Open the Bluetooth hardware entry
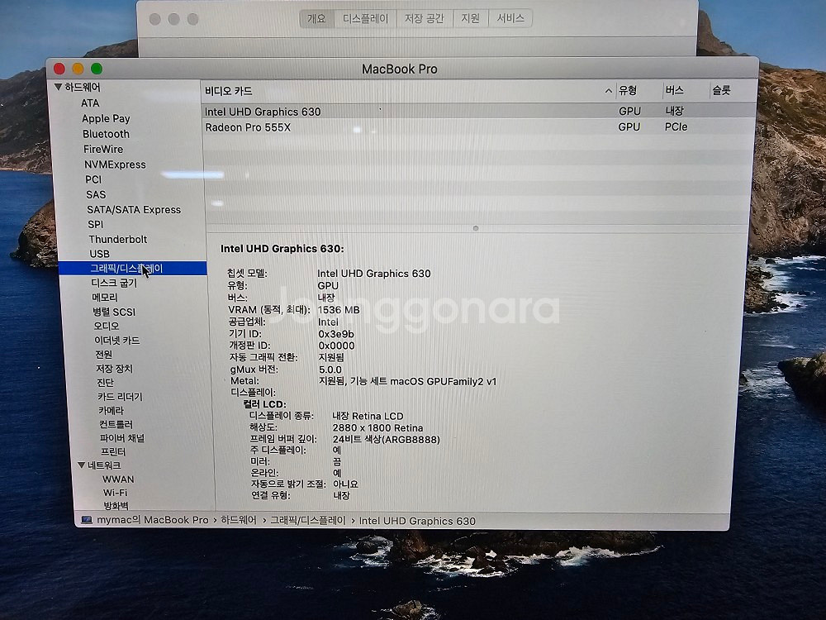 click(x=106, y=134)
